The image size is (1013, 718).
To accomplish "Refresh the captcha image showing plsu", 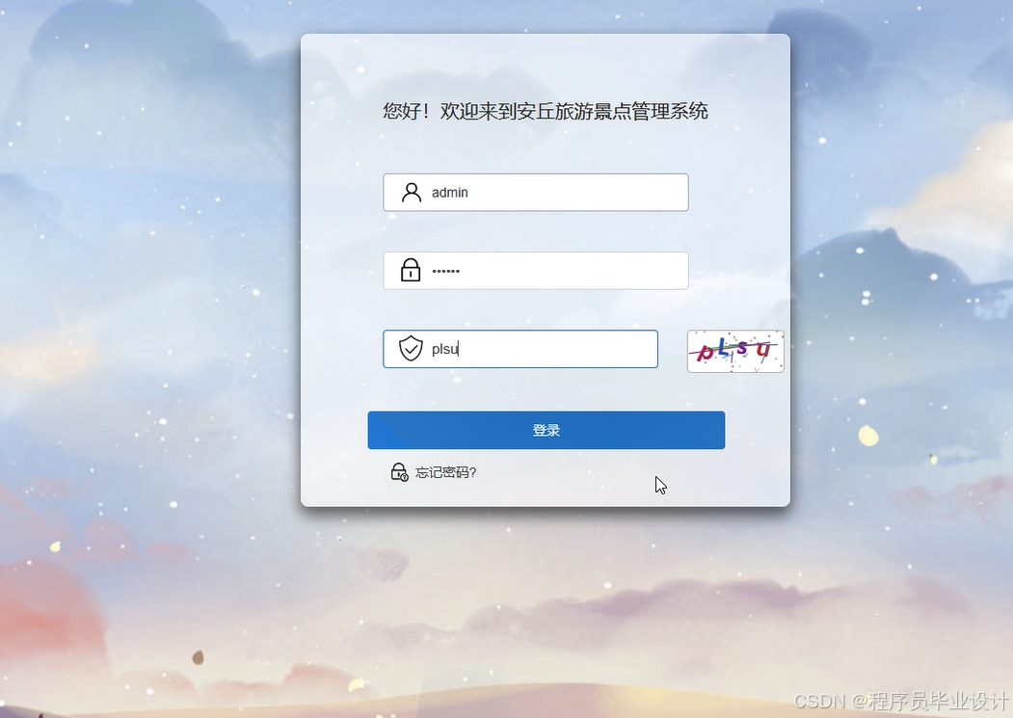I will [735, 351].
